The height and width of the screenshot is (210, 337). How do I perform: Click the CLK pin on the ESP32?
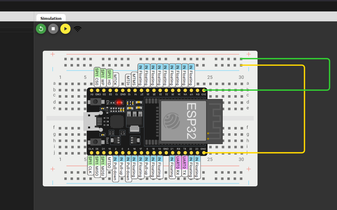click(91, 153)
